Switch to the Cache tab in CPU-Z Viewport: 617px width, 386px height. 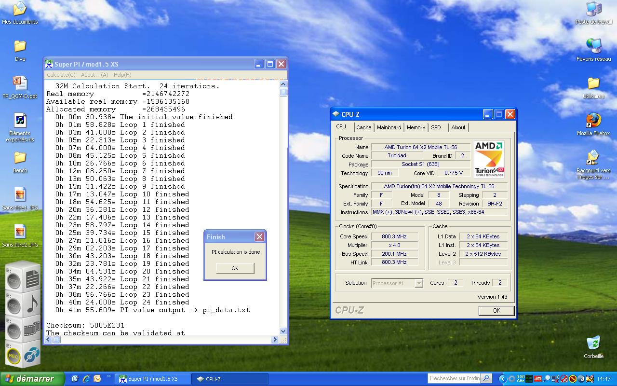[364, 127]
